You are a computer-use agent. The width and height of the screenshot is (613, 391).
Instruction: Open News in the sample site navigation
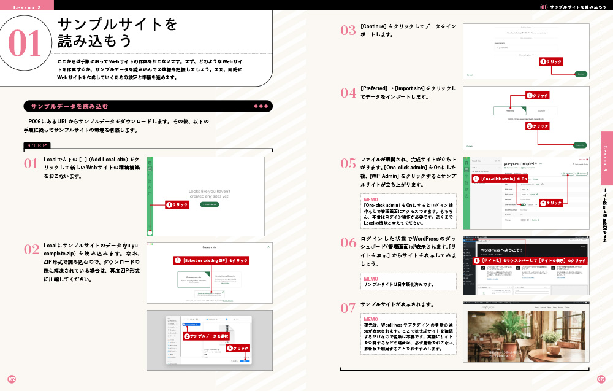click(549, 308)
